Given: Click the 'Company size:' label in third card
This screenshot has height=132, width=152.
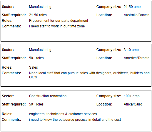Looking at the screenshot, I should (x=109, y=96).
